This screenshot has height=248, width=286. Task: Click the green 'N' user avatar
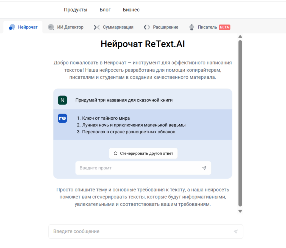[62, 100]
